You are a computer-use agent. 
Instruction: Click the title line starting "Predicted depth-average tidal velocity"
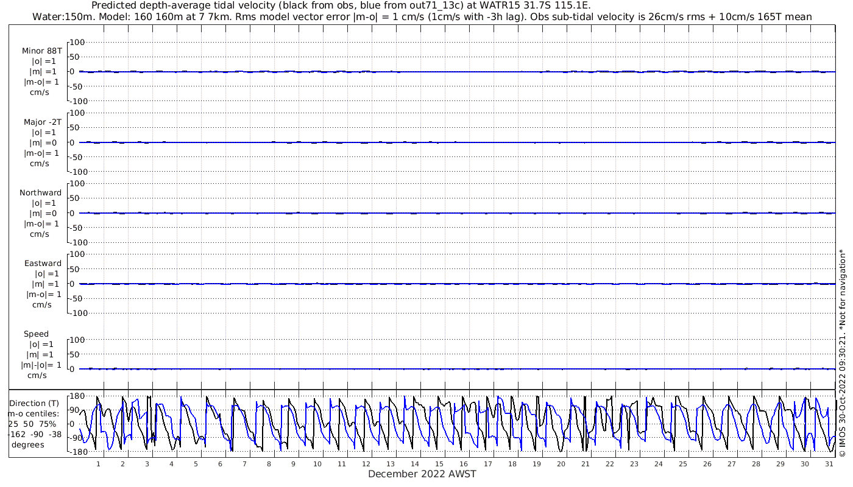pos(341,5)
